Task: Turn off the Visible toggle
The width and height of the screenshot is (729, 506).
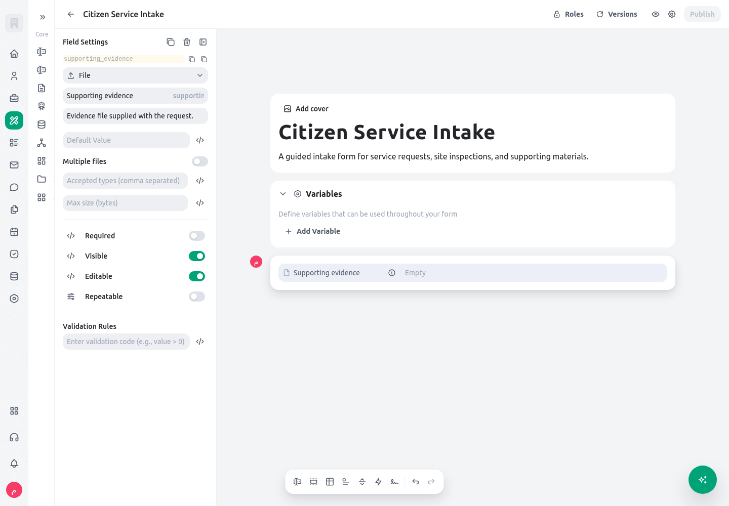Action: (x=197, y=256)
